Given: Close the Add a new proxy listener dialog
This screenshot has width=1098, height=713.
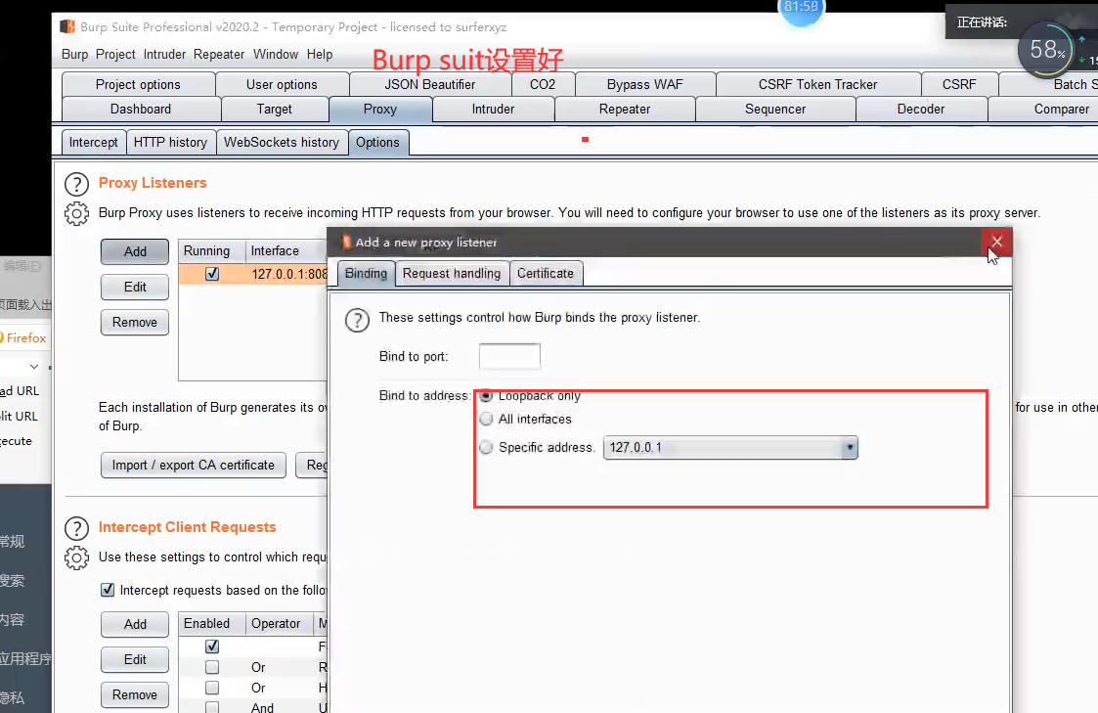Looking at the screenshot, I should point(996,242).
